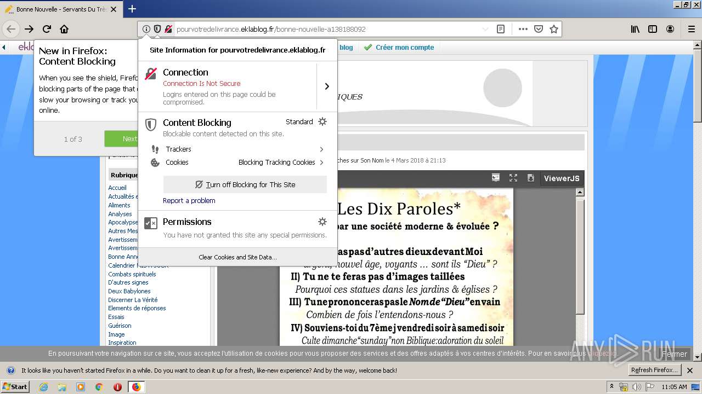Click the content blocking shield in the URL bar

tap(157, 29)
